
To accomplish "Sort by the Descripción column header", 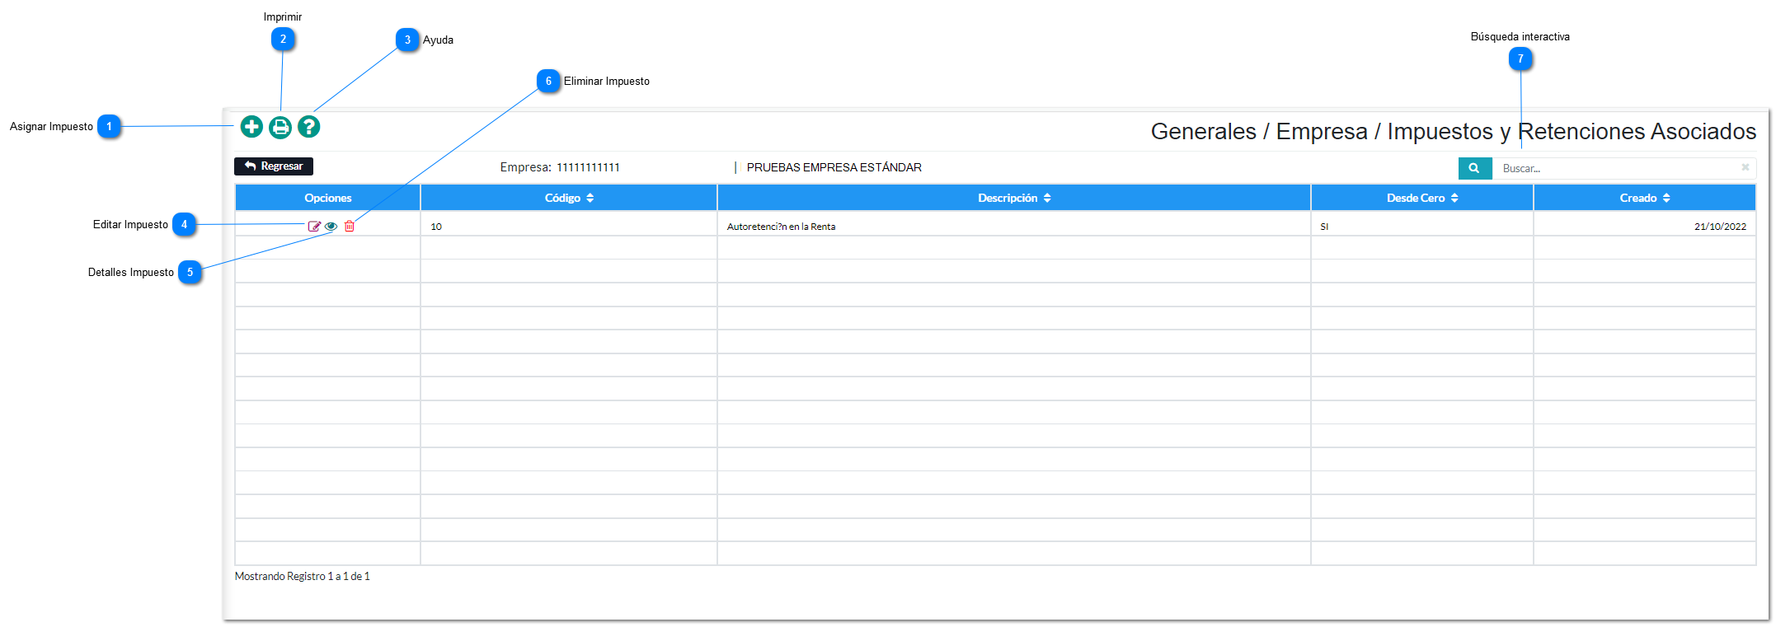I will [x=1014, y=198].
